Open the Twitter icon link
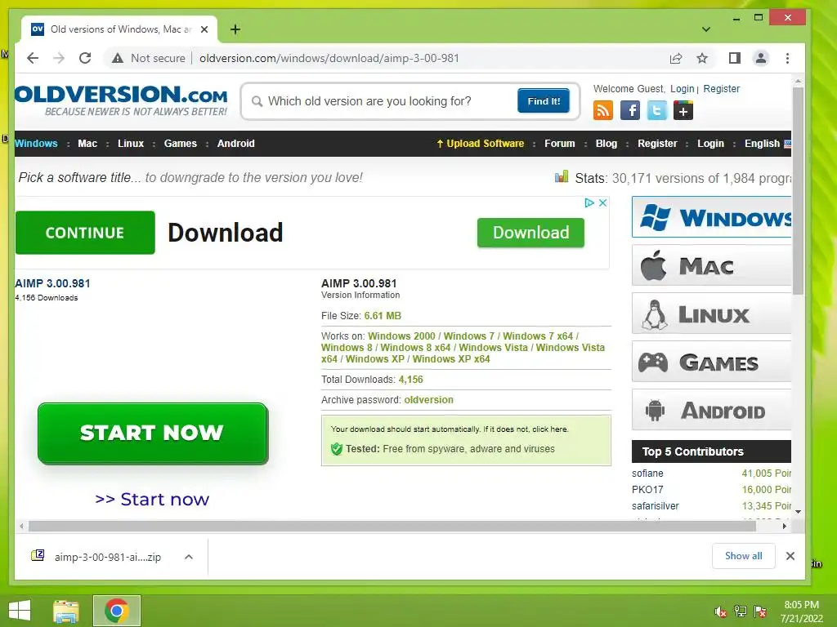The image size is (837, 627). (657, 110)
